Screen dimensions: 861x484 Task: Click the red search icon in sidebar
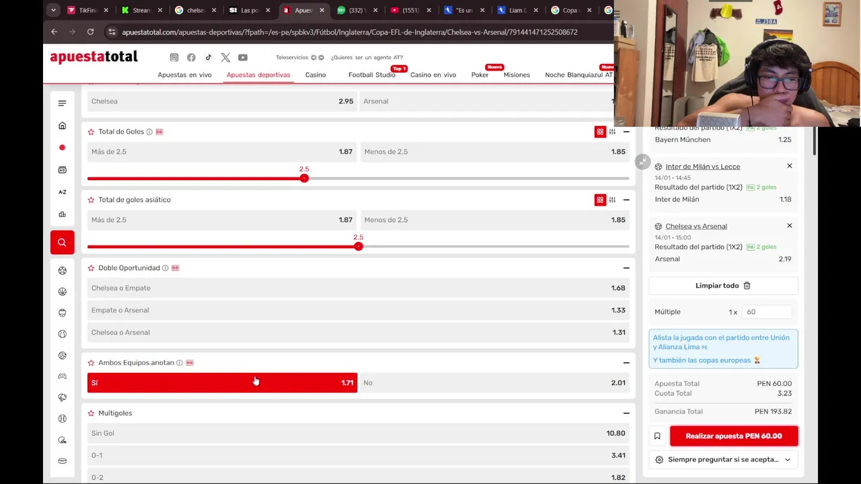(62, 242)
